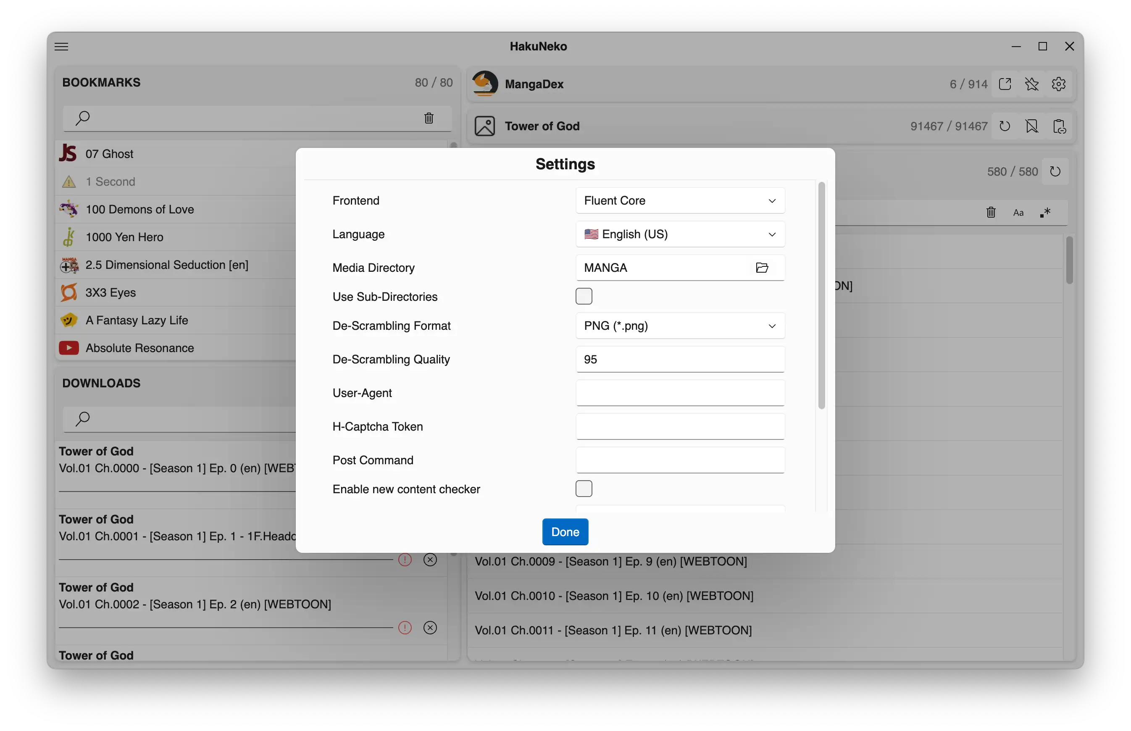This screenshot has height=731, width=1131.
Task: Select the 100 Demons of Love bookmark
Action: [x=139, y=209]
